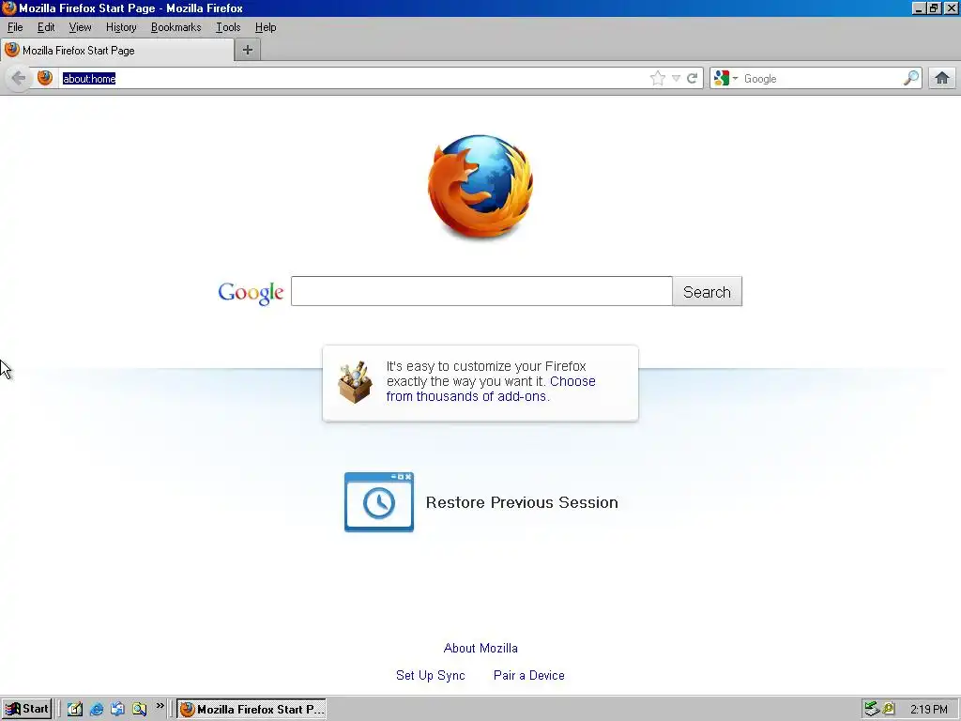Click the 2:19 PM system clock
The image size is (961, 721).
click(928, 710)
